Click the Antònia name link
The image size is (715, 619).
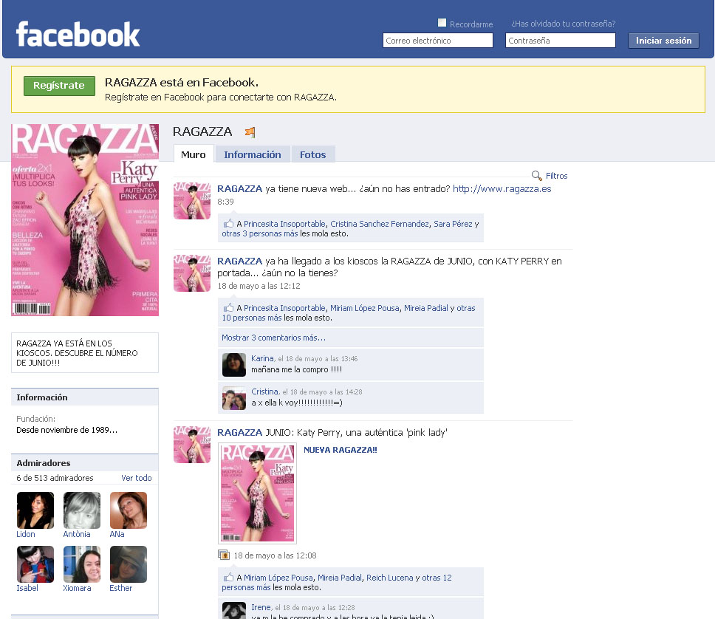[x=77, y=534]
